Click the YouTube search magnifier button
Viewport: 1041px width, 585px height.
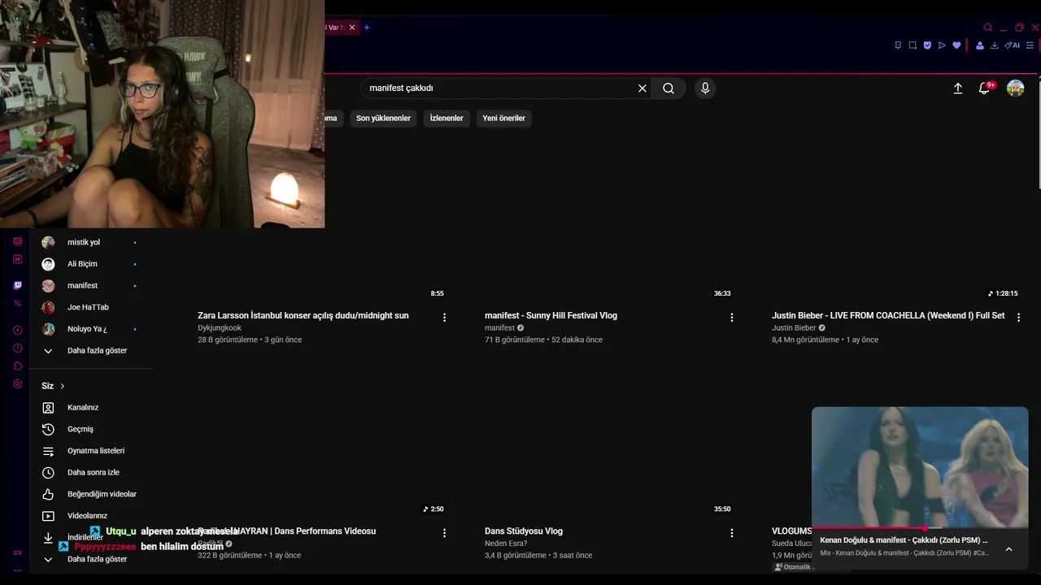tap(669, 89)
